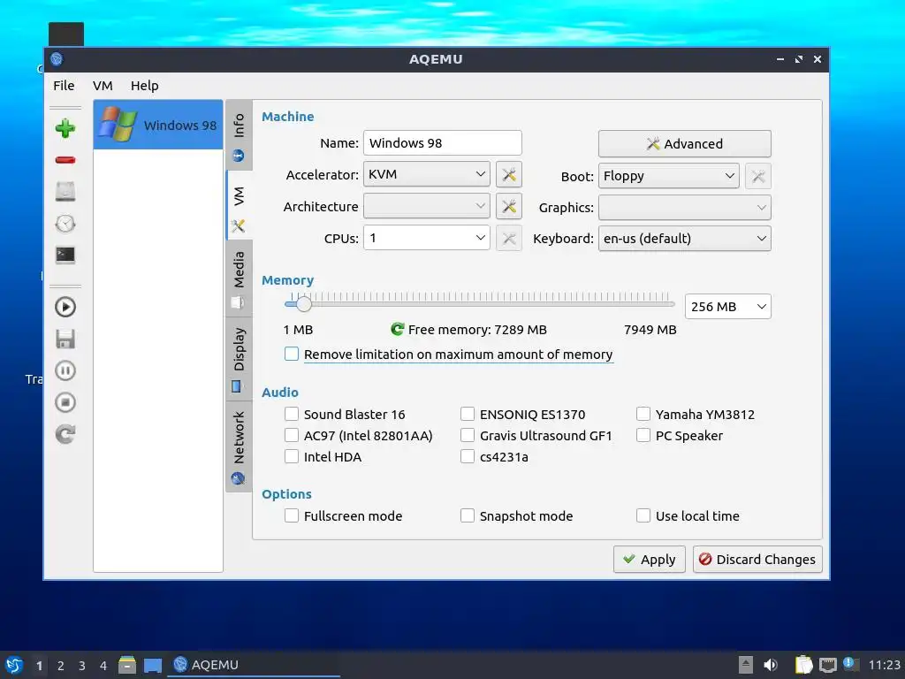Select Windows 98 VM in list
The image size is (905, 679).
[x=158, y=125]
